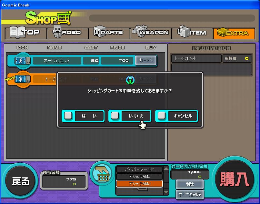Open the TOP shop tab
This screenshot has width=260, height=204.
coord(26,34)
